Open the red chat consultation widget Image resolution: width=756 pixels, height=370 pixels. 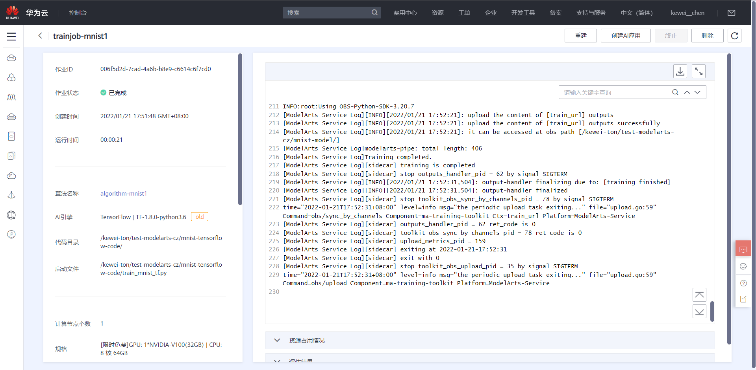(x=743, y=249)
